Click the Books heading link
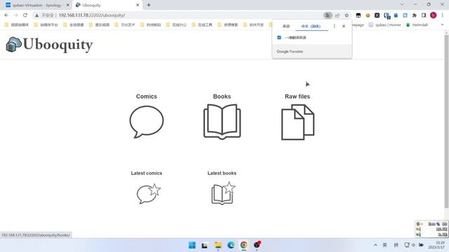The image size is (449, 252). [222, 97]
